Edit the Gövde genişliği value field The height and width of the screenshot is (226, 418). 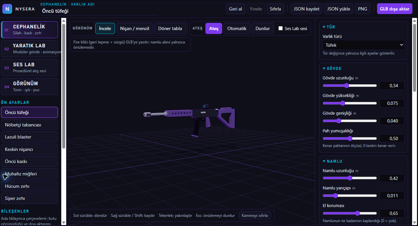point(392,121)
